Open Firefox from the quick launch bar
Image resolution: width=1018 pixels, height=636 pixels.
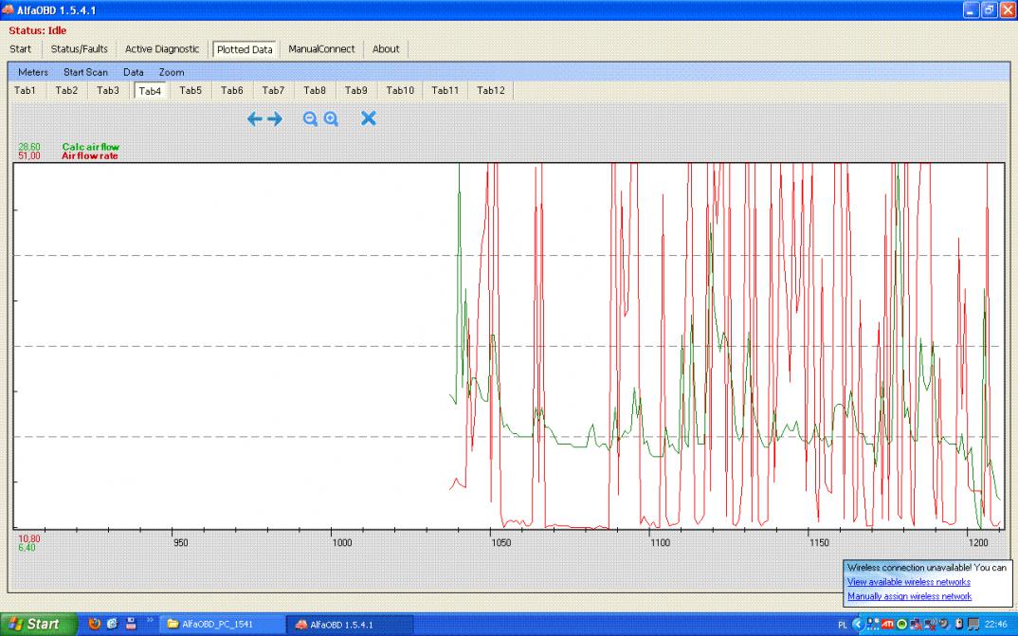94,624
